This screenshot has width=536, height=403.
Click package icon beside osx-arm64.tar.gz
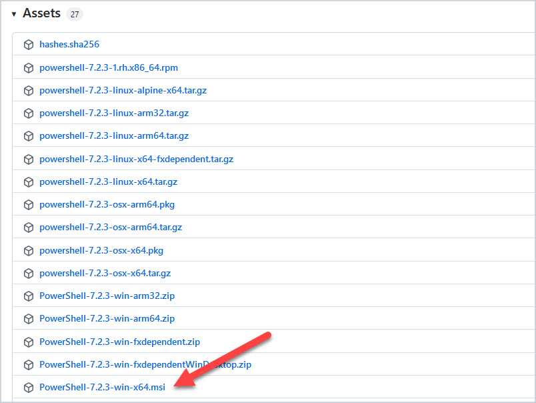click(29, 228)
